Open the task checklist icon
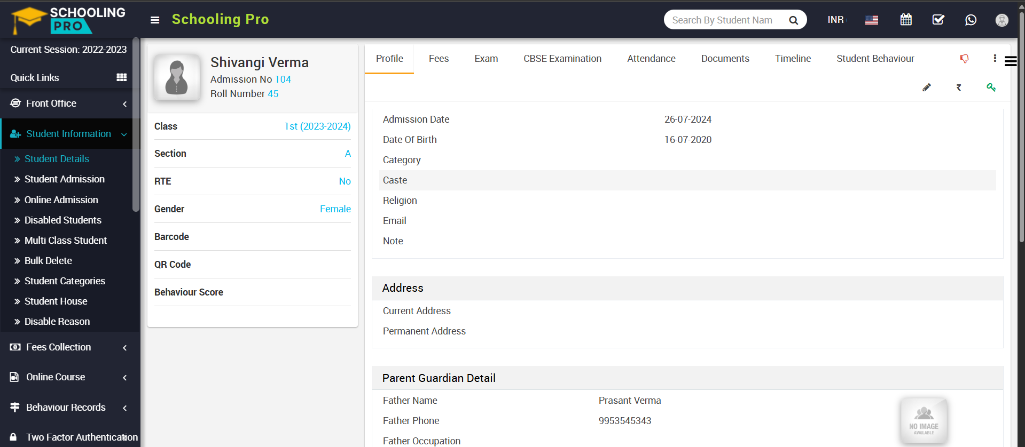 (x=938, y=20)
